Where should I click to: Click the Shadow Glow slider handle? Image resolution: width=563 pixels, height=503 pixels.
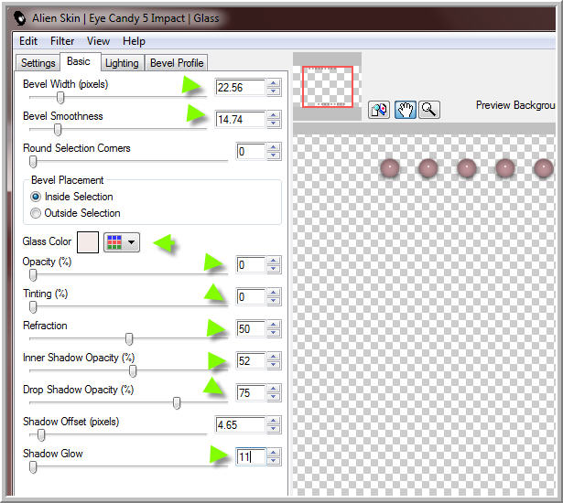33,467
